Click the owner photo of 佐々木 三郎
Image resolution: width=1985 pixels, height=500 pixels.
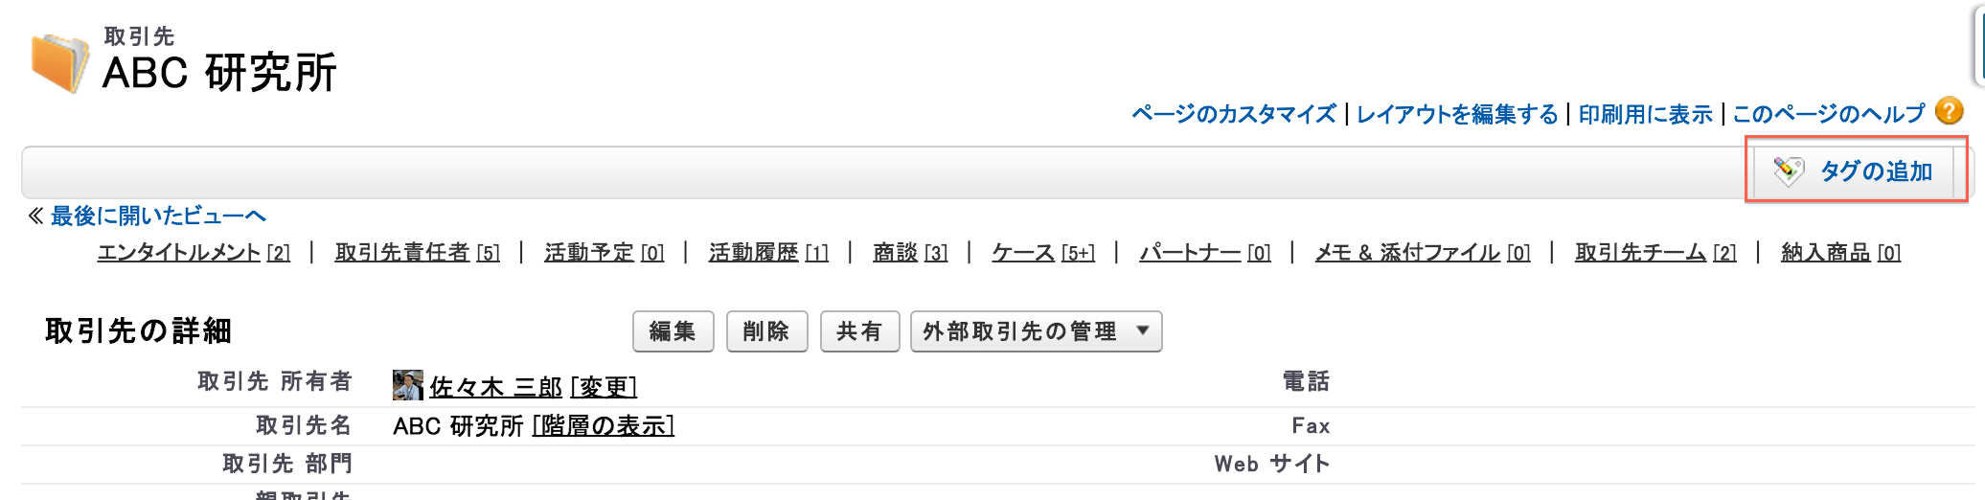408,385
